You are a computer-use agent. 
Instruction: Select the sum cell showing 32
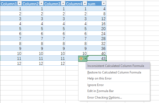click(x=97, y=43)
